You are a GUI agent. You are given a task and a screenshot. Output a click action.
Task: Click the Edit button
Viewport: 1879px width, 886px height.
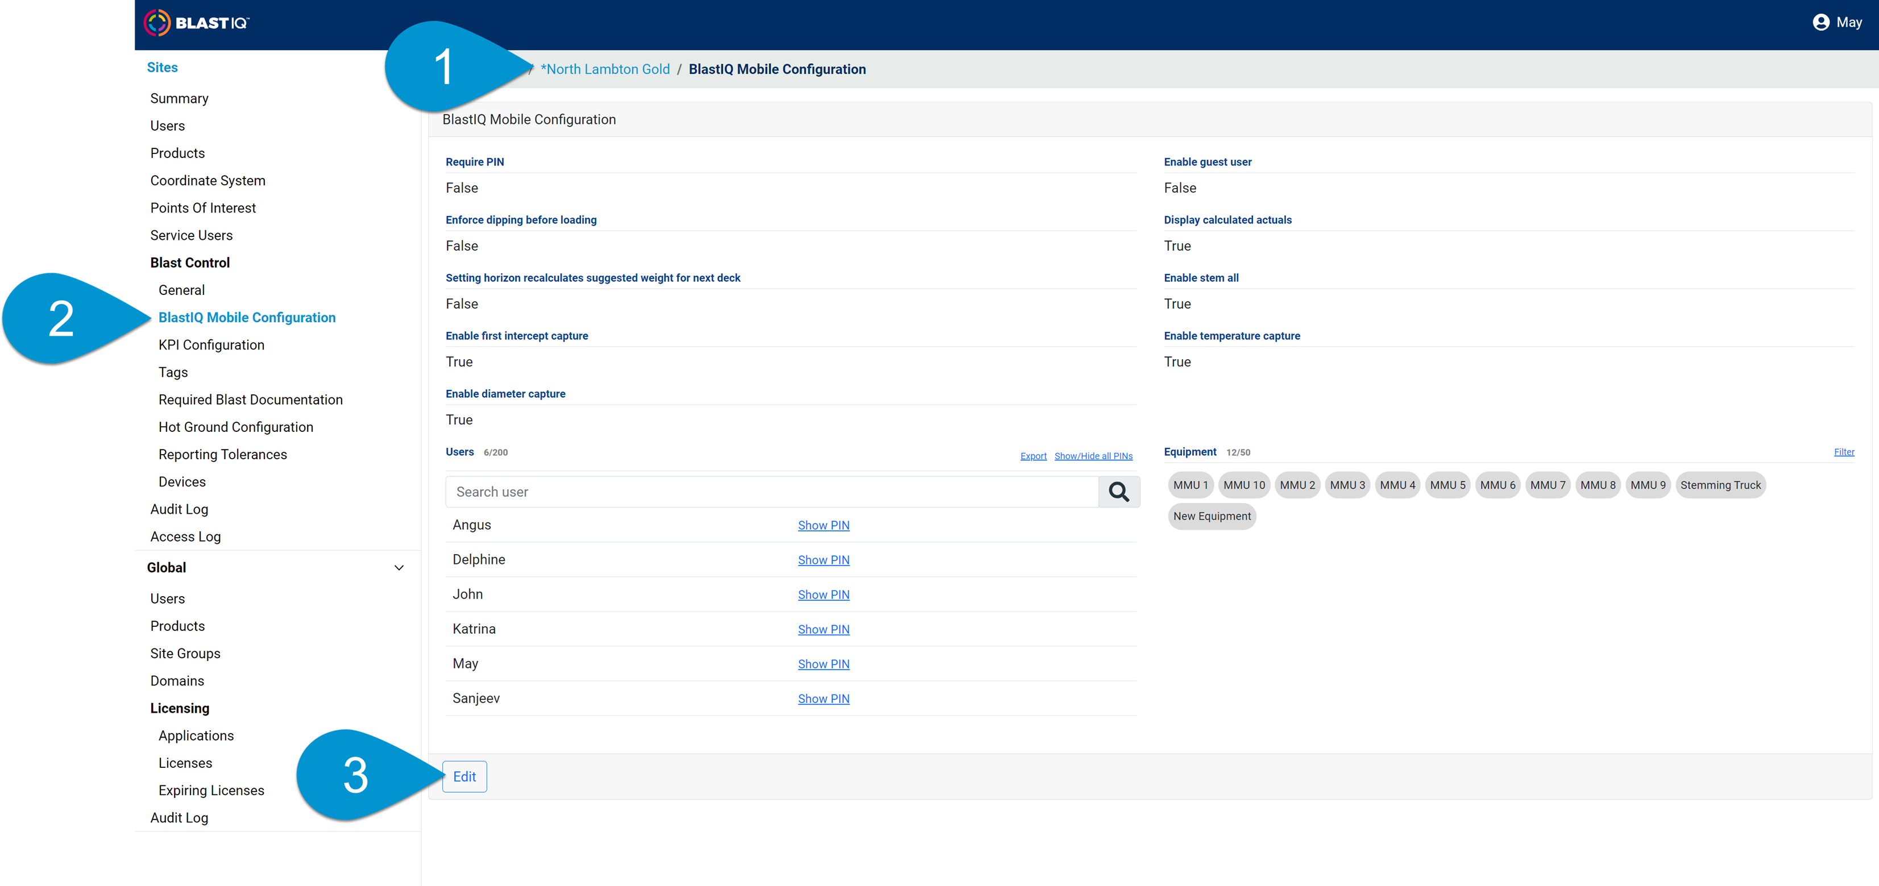(464, 777)
